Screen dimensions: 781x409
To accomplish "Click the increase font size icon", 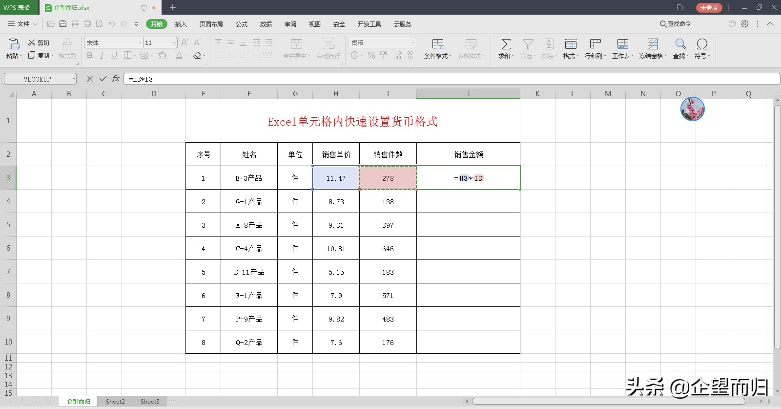I will point(185,43).
